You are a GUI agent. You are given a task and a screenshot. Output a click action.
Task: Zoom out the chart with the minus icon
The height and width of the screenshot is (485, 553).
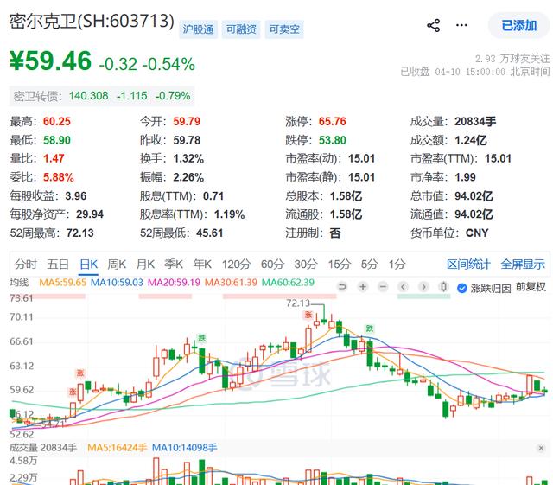(x=383, y=287)
